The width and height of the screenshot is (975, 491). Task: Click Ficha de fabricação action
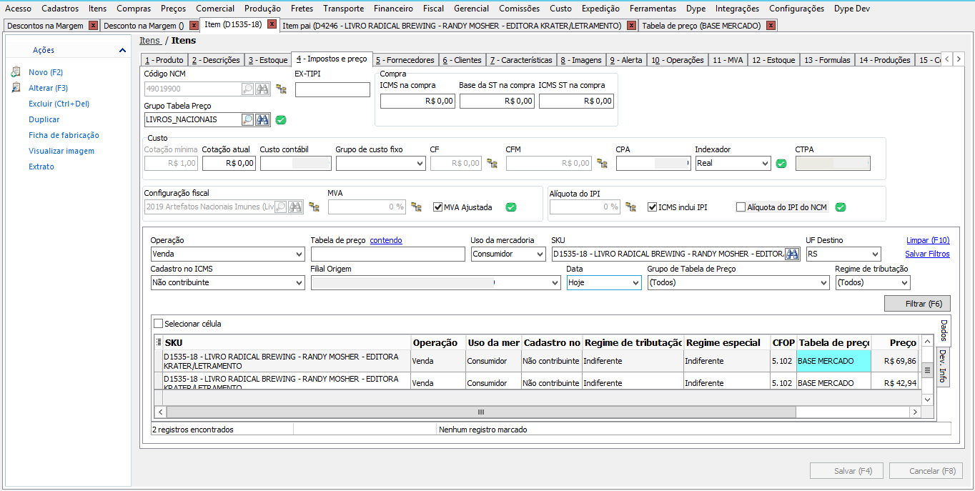64,135
